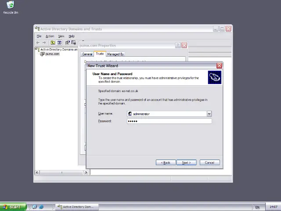Screen dimensions: 281x211
Task: Select the puma.com domain icon in the tree
Action: [42, 54]
